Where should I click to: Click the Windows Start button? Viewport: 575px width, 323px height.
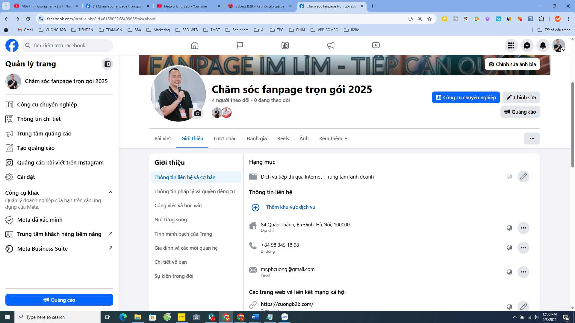[x=7, y=317]
